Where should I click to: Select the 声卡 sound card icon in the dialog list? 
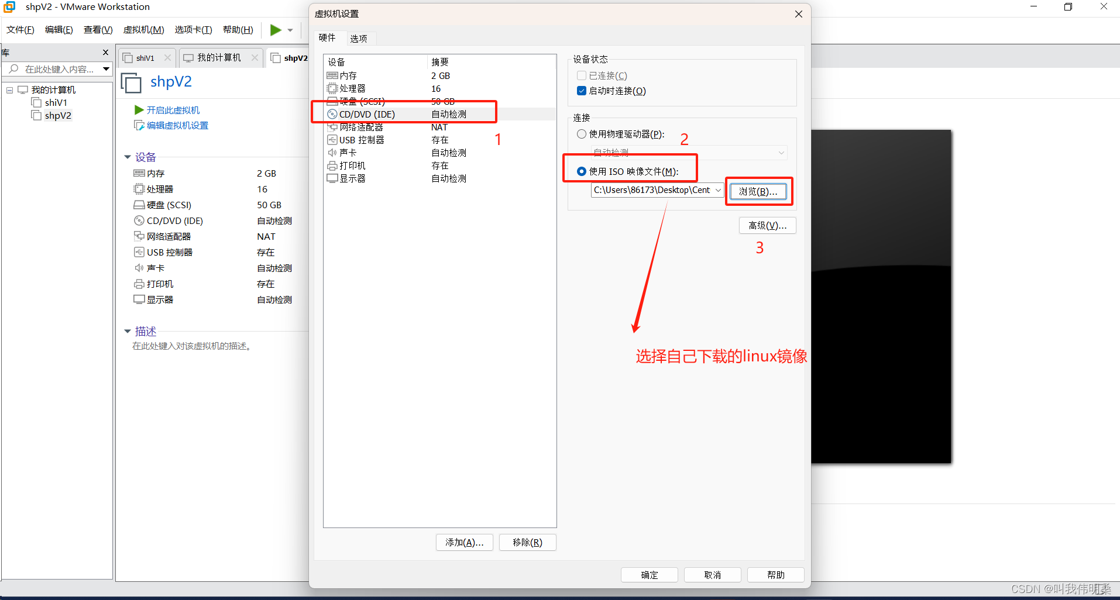tap(332, 153)
